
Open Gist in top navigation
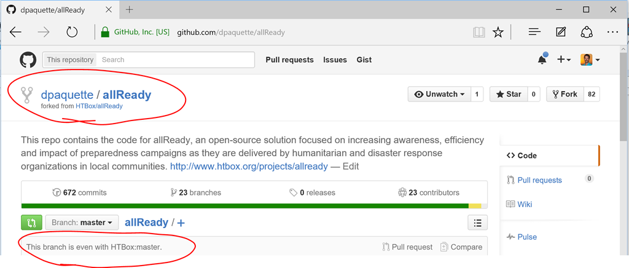click(364, 60)
